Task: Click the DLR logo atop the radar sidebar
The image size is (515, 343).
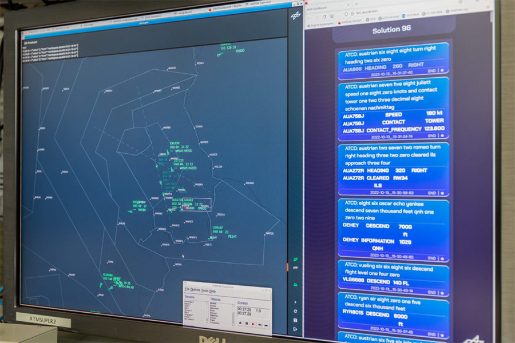Action: 296,15
